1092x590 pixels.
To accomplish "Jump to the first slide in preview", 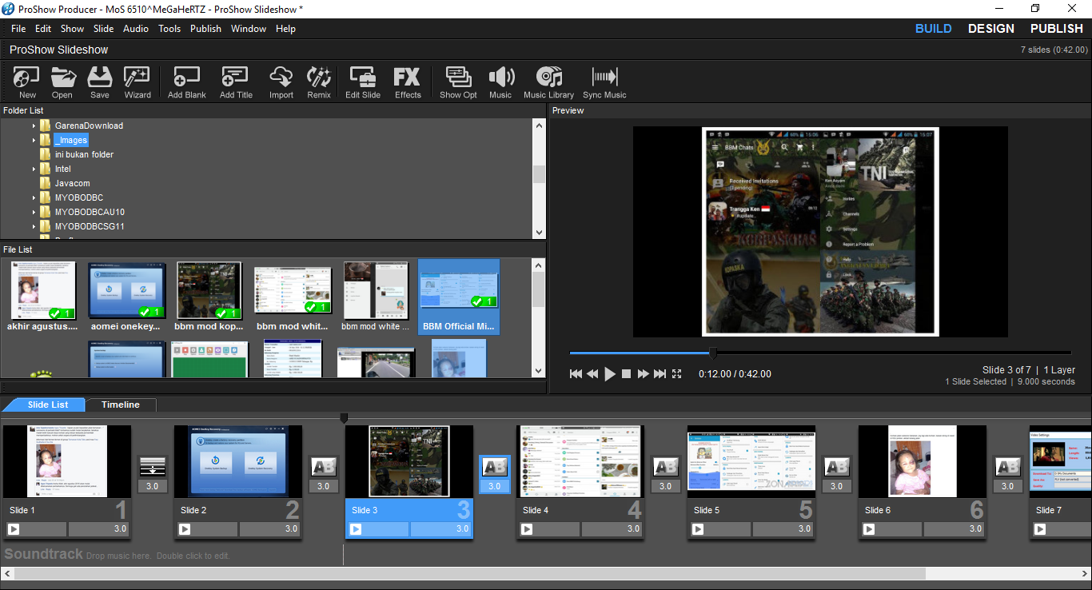I will click(x=576, y=373).
